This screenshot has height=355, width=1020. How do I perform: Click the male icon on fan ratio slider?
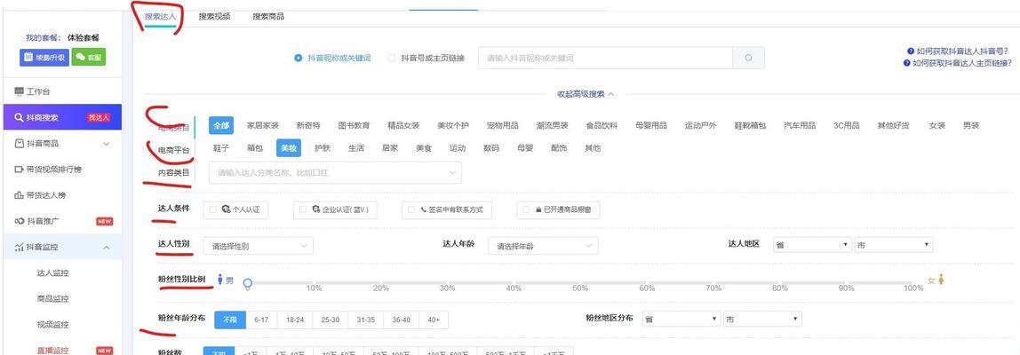pos(219,280)
